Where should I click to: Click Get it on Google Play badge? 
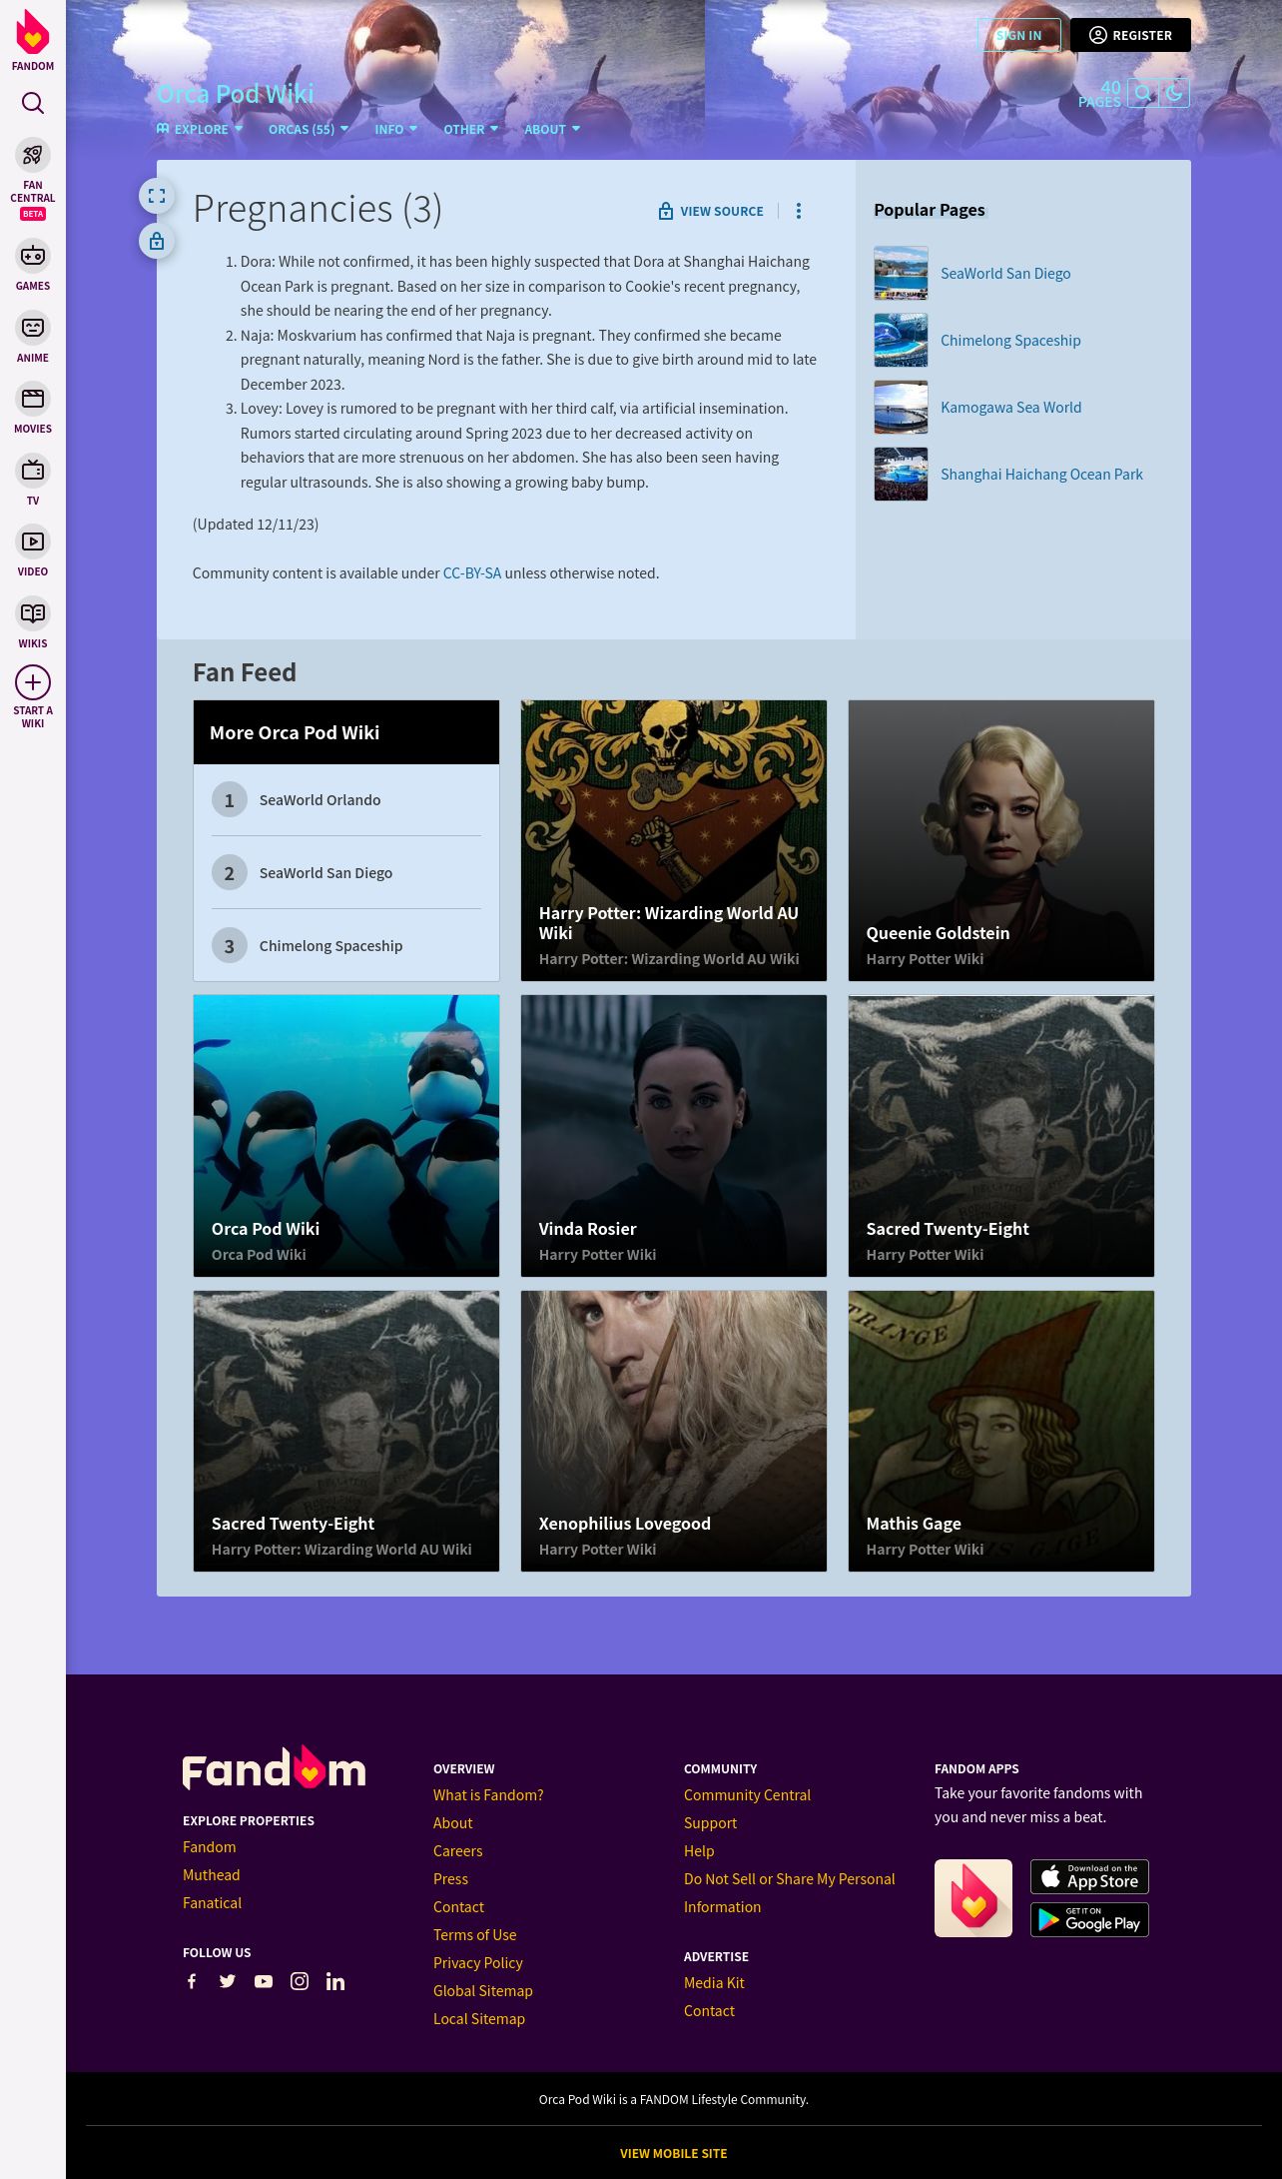(x=1089, y=1919)
